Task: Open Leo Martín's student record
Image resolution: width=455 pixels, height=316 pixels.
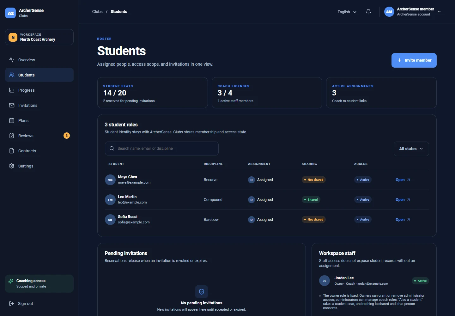Action: (403, 200)
